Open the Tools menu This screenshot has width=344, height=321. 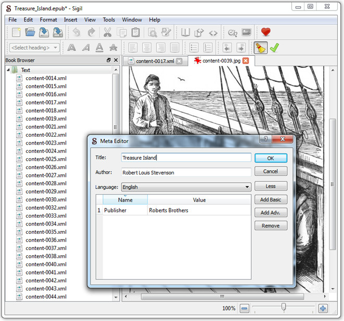tap(109, 20)
